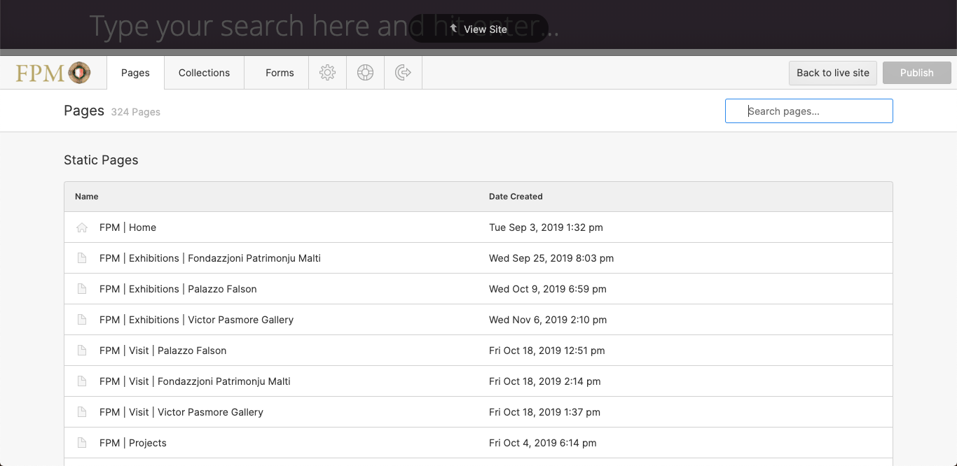
Task: Click the View Site button
Action: (478, 29)
